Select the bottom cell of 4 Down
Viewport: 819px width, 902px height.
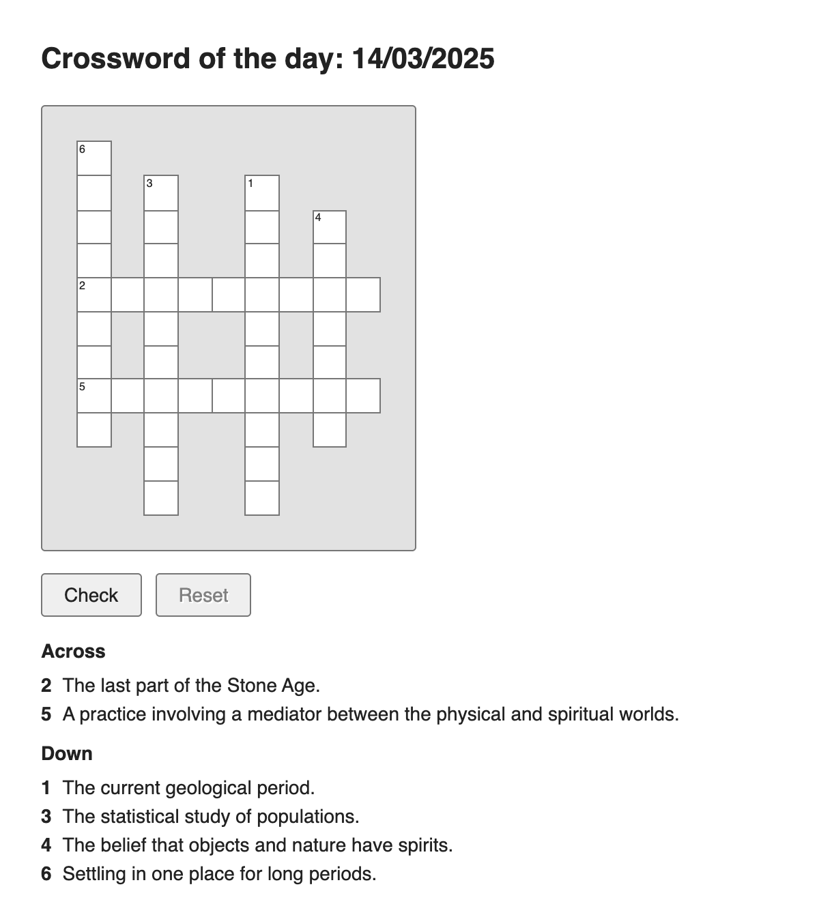(x=330, y=430)
